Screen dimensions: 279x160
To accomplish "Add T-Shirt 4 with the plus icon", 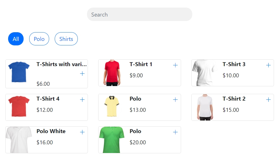I will click(82, 100).
